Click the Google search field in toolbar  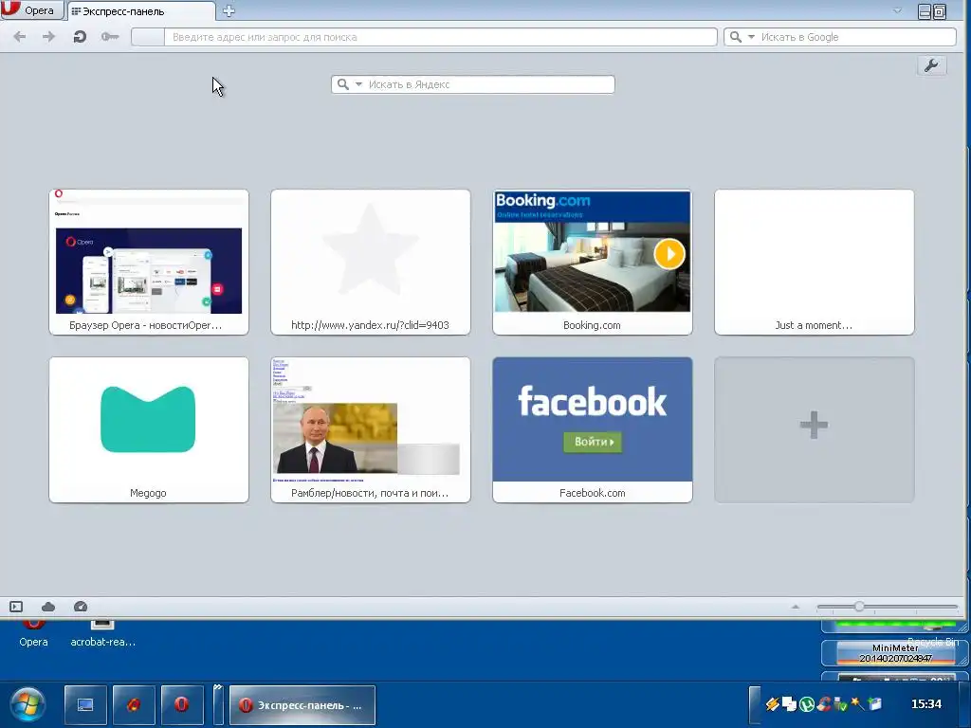click(840, 37)
